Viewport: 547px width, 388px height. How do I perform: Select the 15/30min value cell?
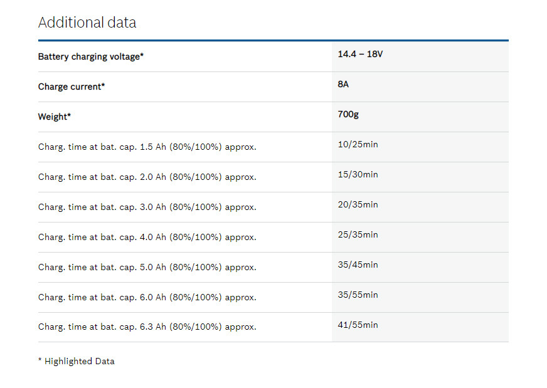358,175
